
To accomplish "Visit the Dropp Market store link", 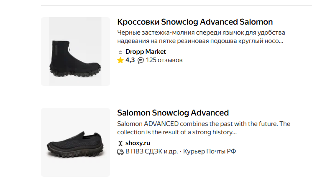I will (x=146, y=52).
